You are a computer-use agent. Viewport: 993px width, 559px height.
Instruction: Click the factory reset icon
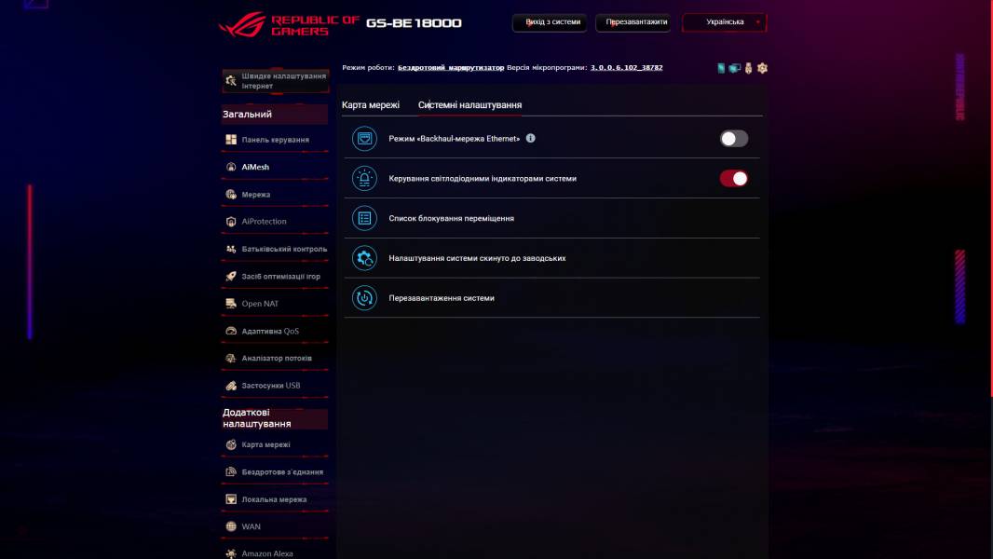pos(363,257)
